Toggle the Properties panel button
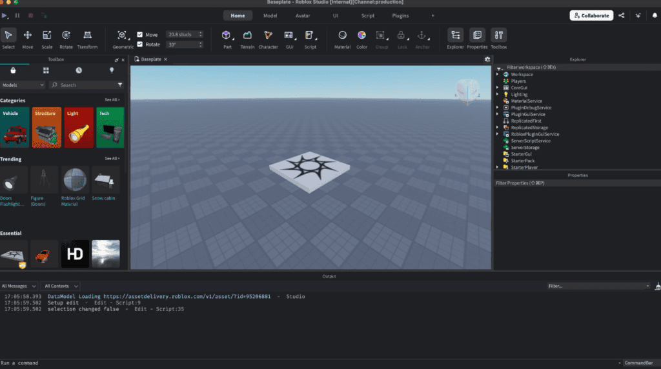The width and height of the screenshot is (661, 369). pos(477,39)
